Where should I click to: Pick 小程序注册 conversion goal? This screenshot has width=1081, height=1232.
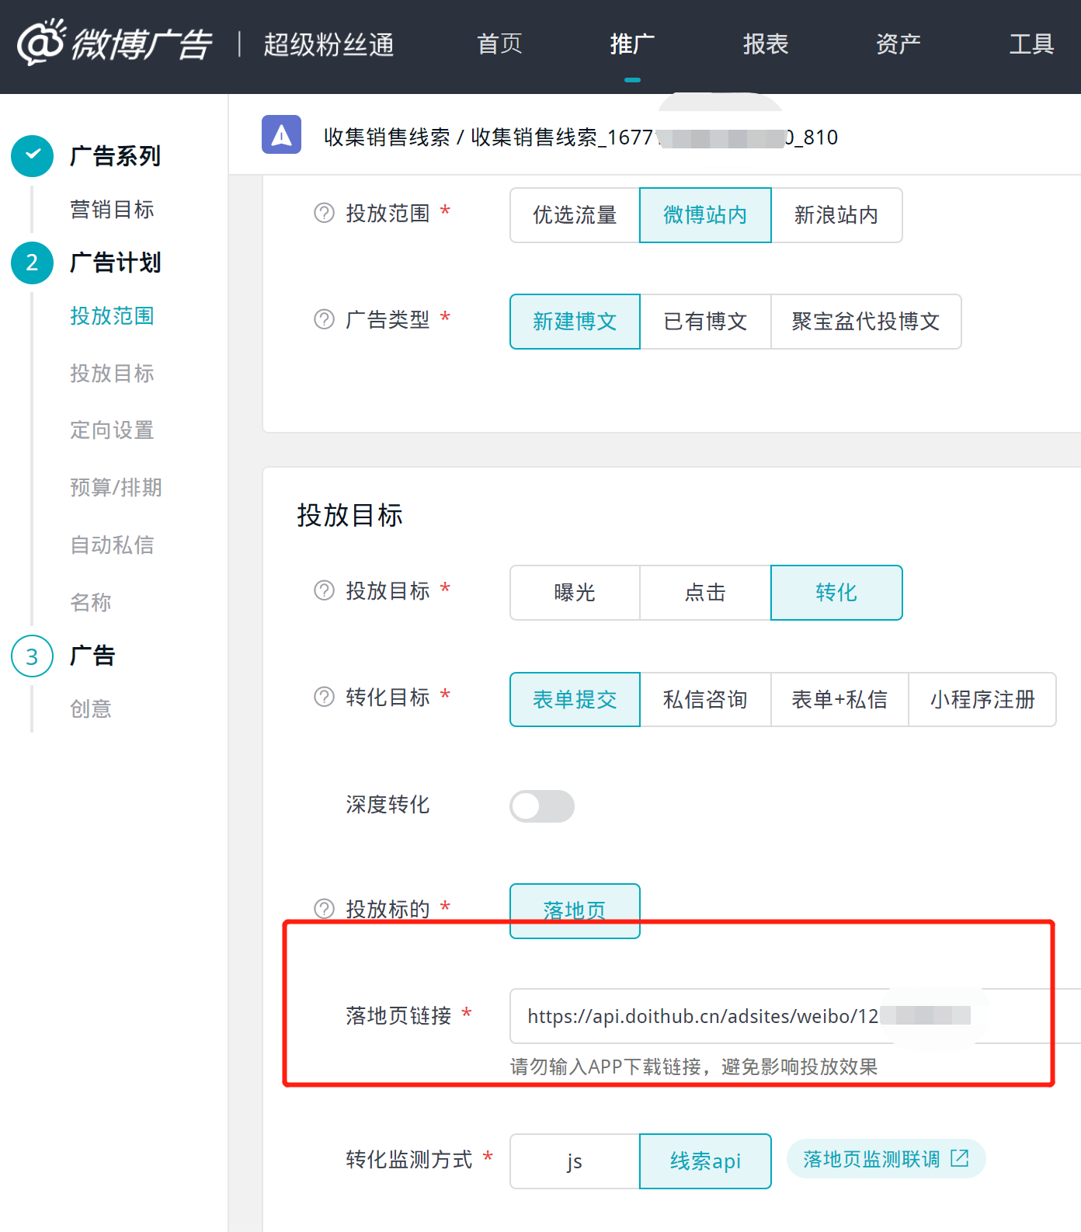click(982, 700)
